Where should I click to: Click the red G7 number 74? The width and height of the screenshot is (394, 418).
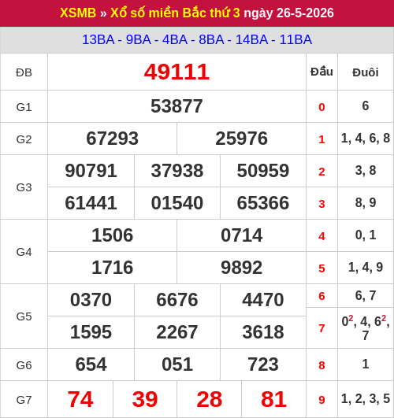(80, 399)
